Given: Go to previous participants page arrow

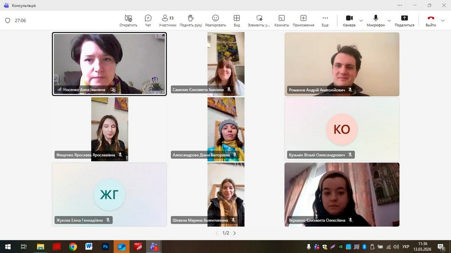Looking at the screenshot, I should click(217, 233).
